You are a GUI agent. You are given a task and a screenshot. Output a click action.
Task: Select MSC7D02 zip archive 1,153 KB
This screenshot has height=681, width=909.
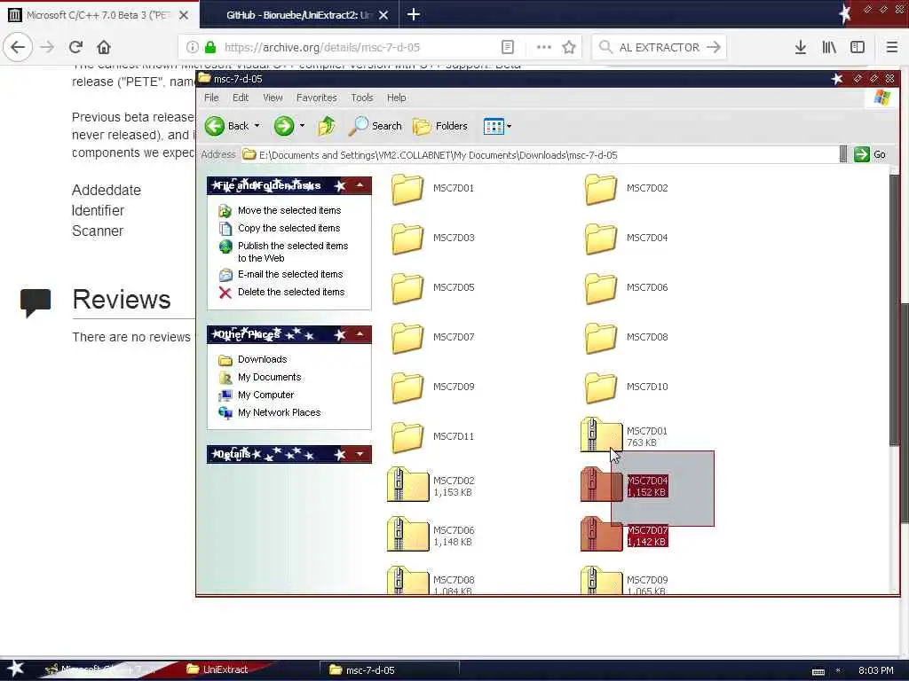tap(407, 485)
